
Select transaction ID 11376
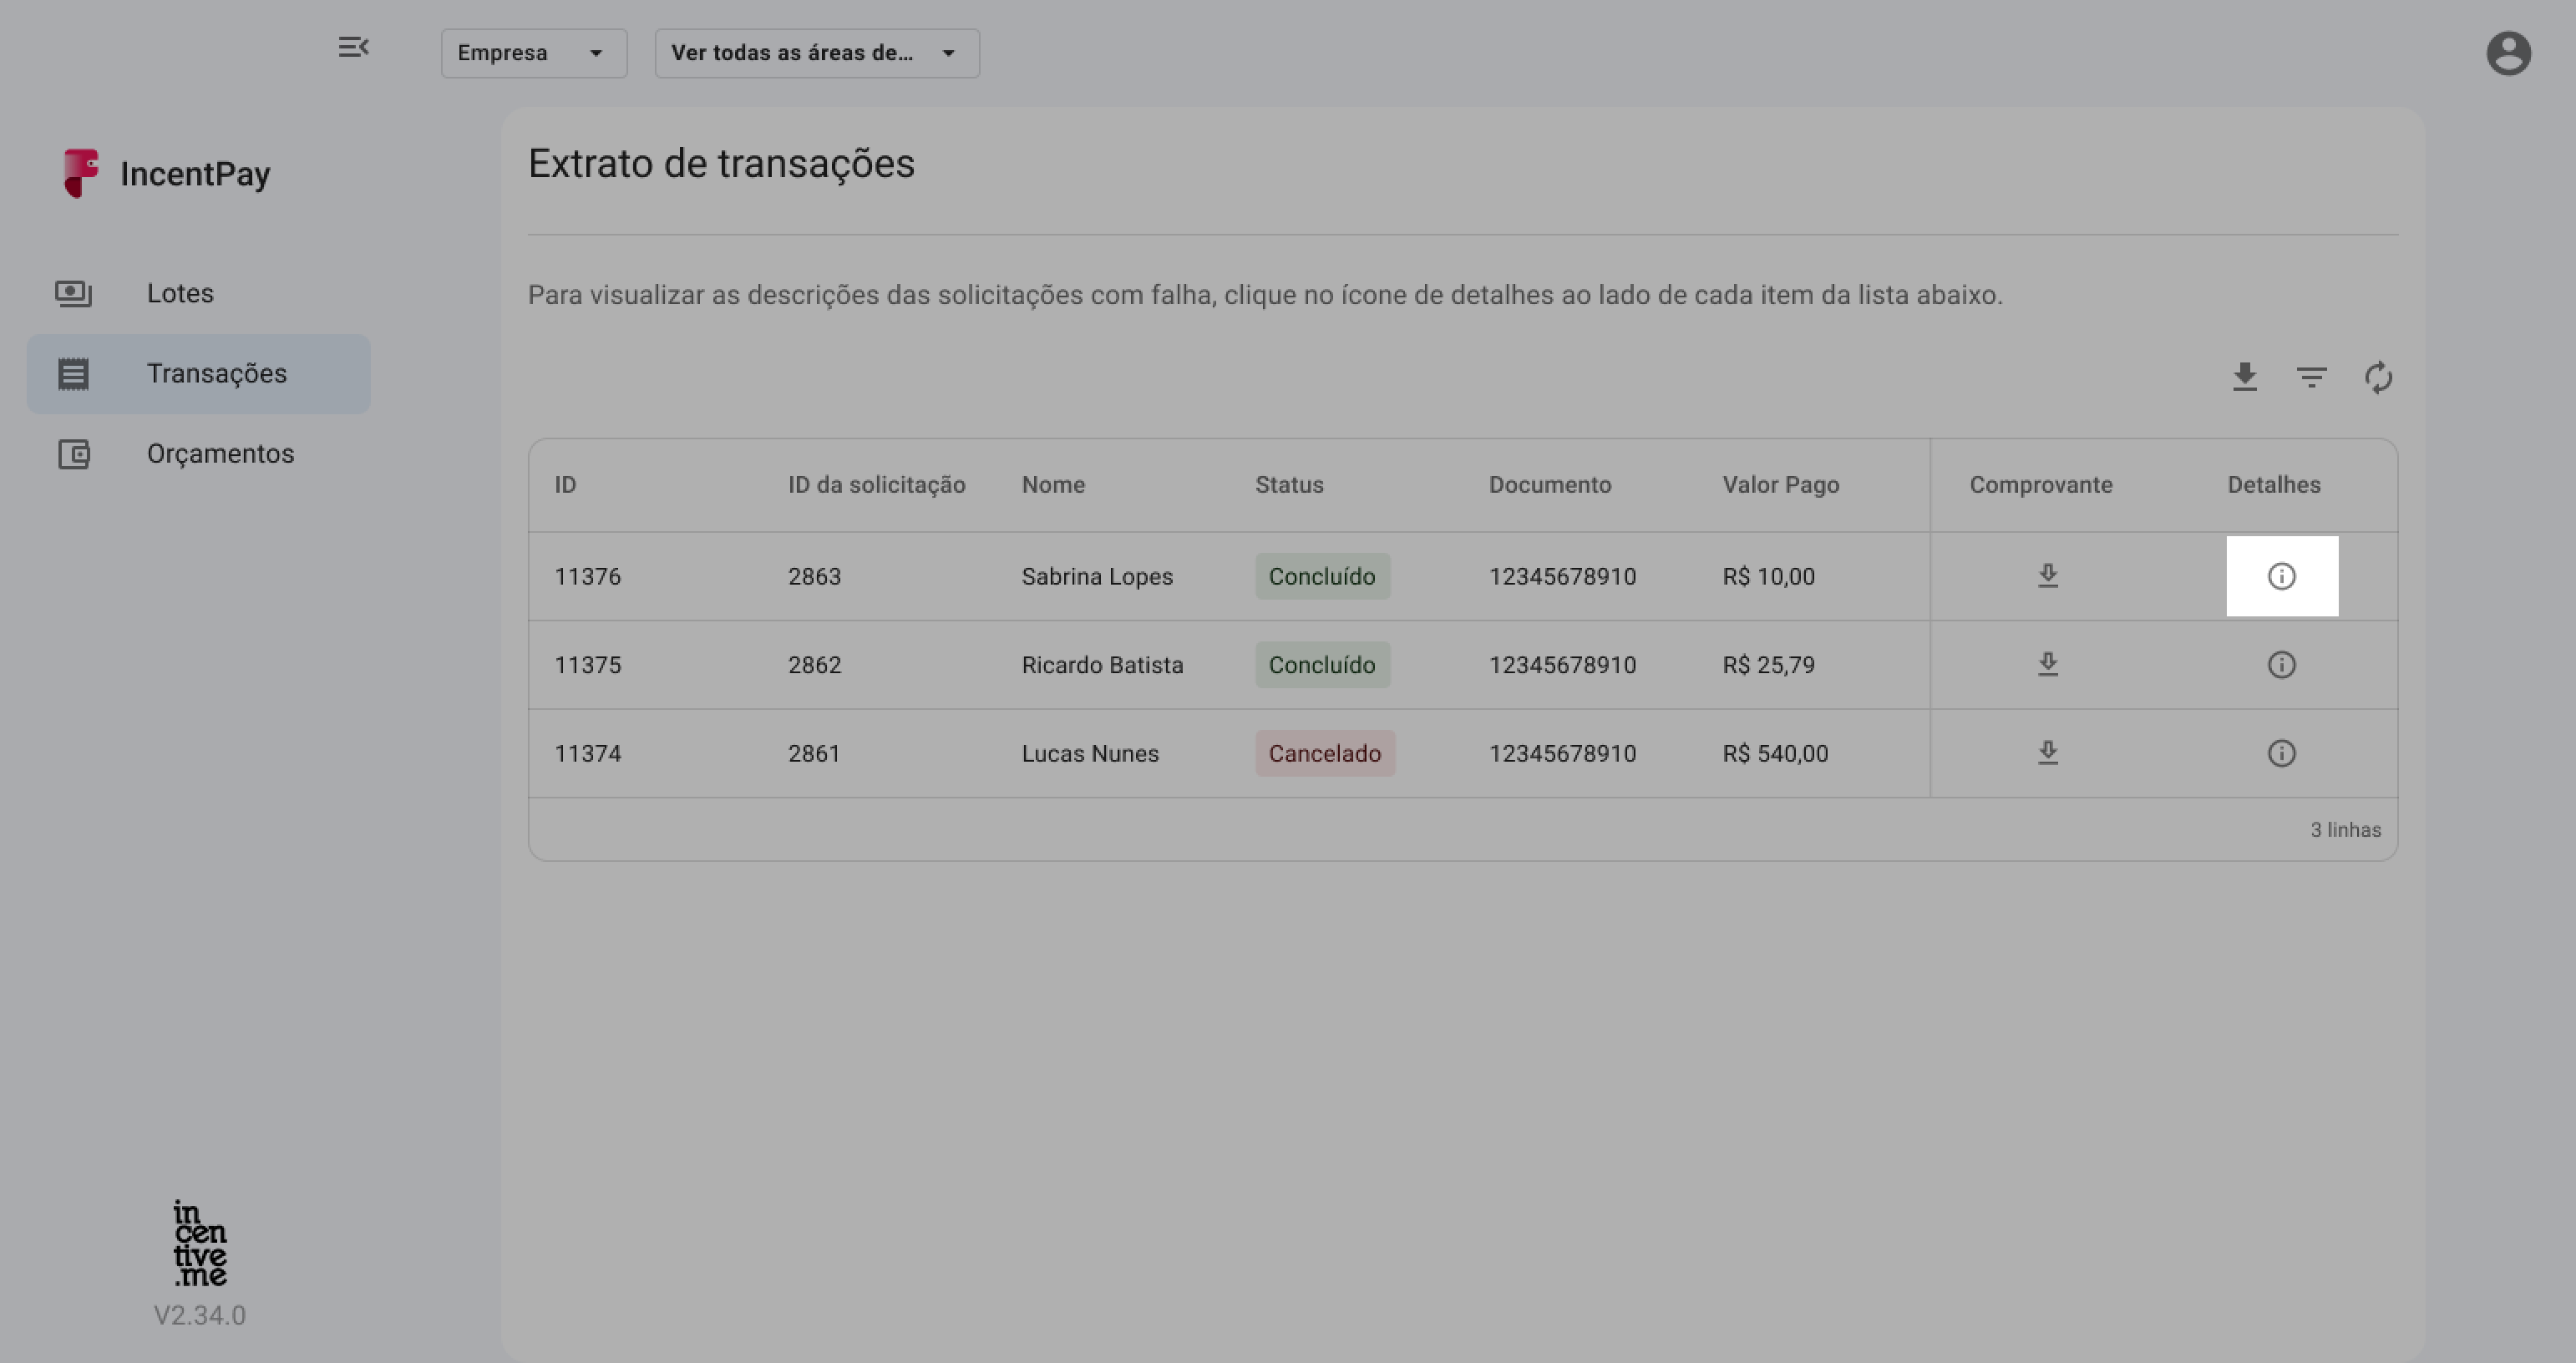pos(587,576)
